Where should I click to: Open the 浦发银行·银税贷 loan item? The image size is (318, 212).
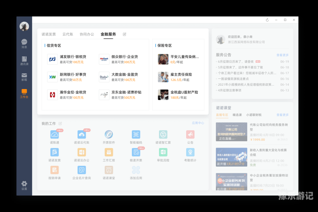67,59
